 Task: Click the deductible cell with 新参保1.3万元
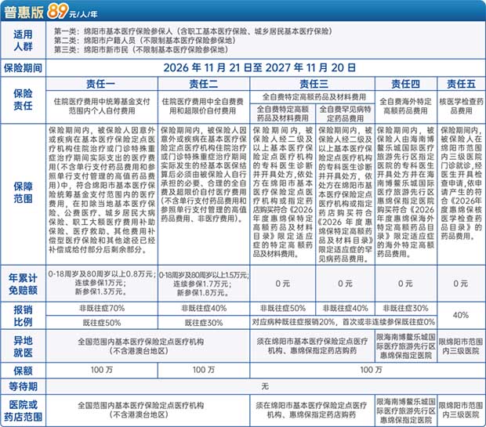(x=102, y=283)
